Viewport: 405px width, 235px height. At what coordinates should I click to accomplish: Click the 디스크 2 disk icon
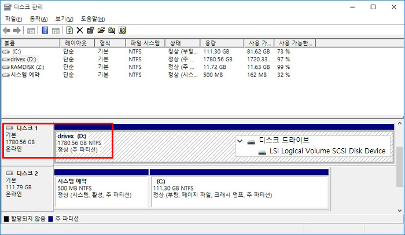[x=10, y=172]
